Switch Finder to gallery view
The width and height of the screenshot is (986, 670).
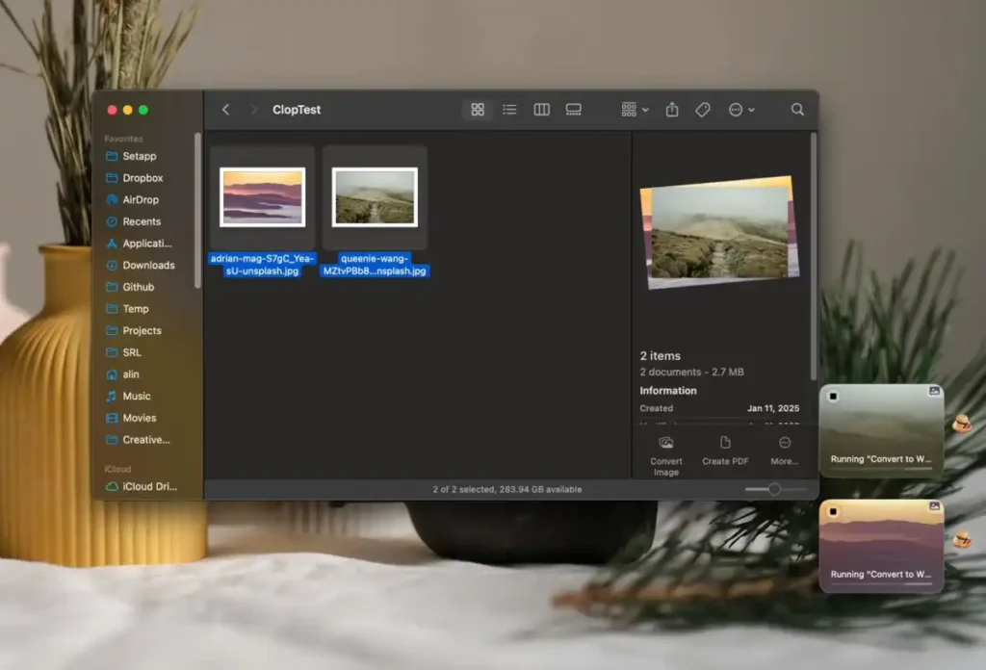click(574, 110)
